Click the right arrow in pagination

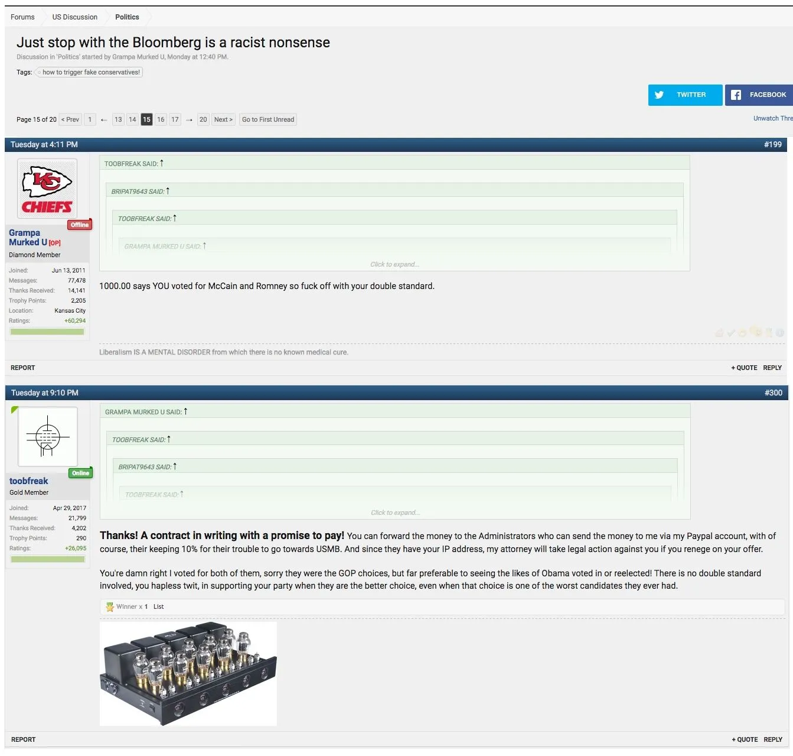[189, 120]
